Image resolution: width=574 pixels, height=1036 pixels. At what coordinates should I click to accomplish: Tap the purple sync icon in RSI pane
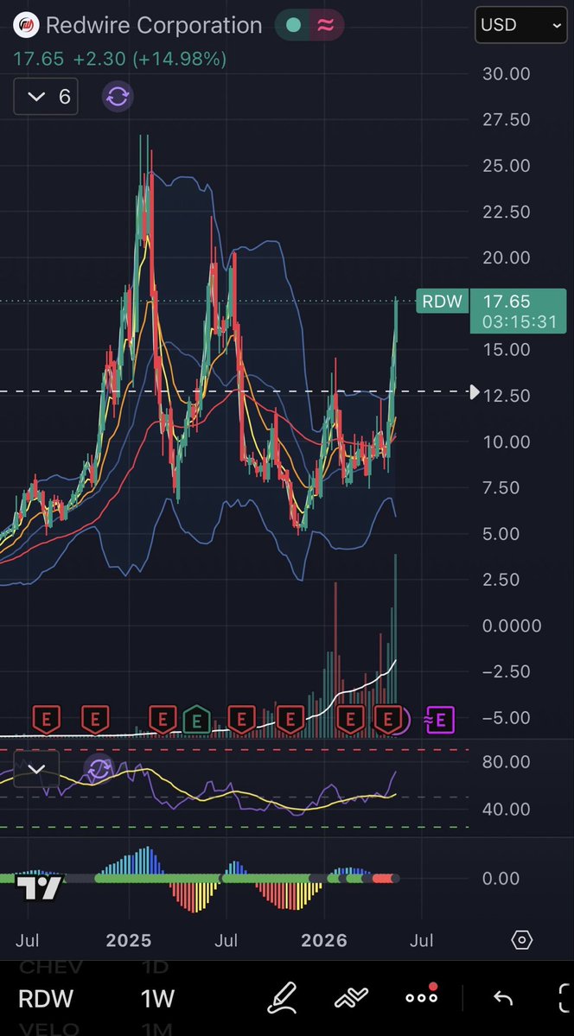pos(100,768)
